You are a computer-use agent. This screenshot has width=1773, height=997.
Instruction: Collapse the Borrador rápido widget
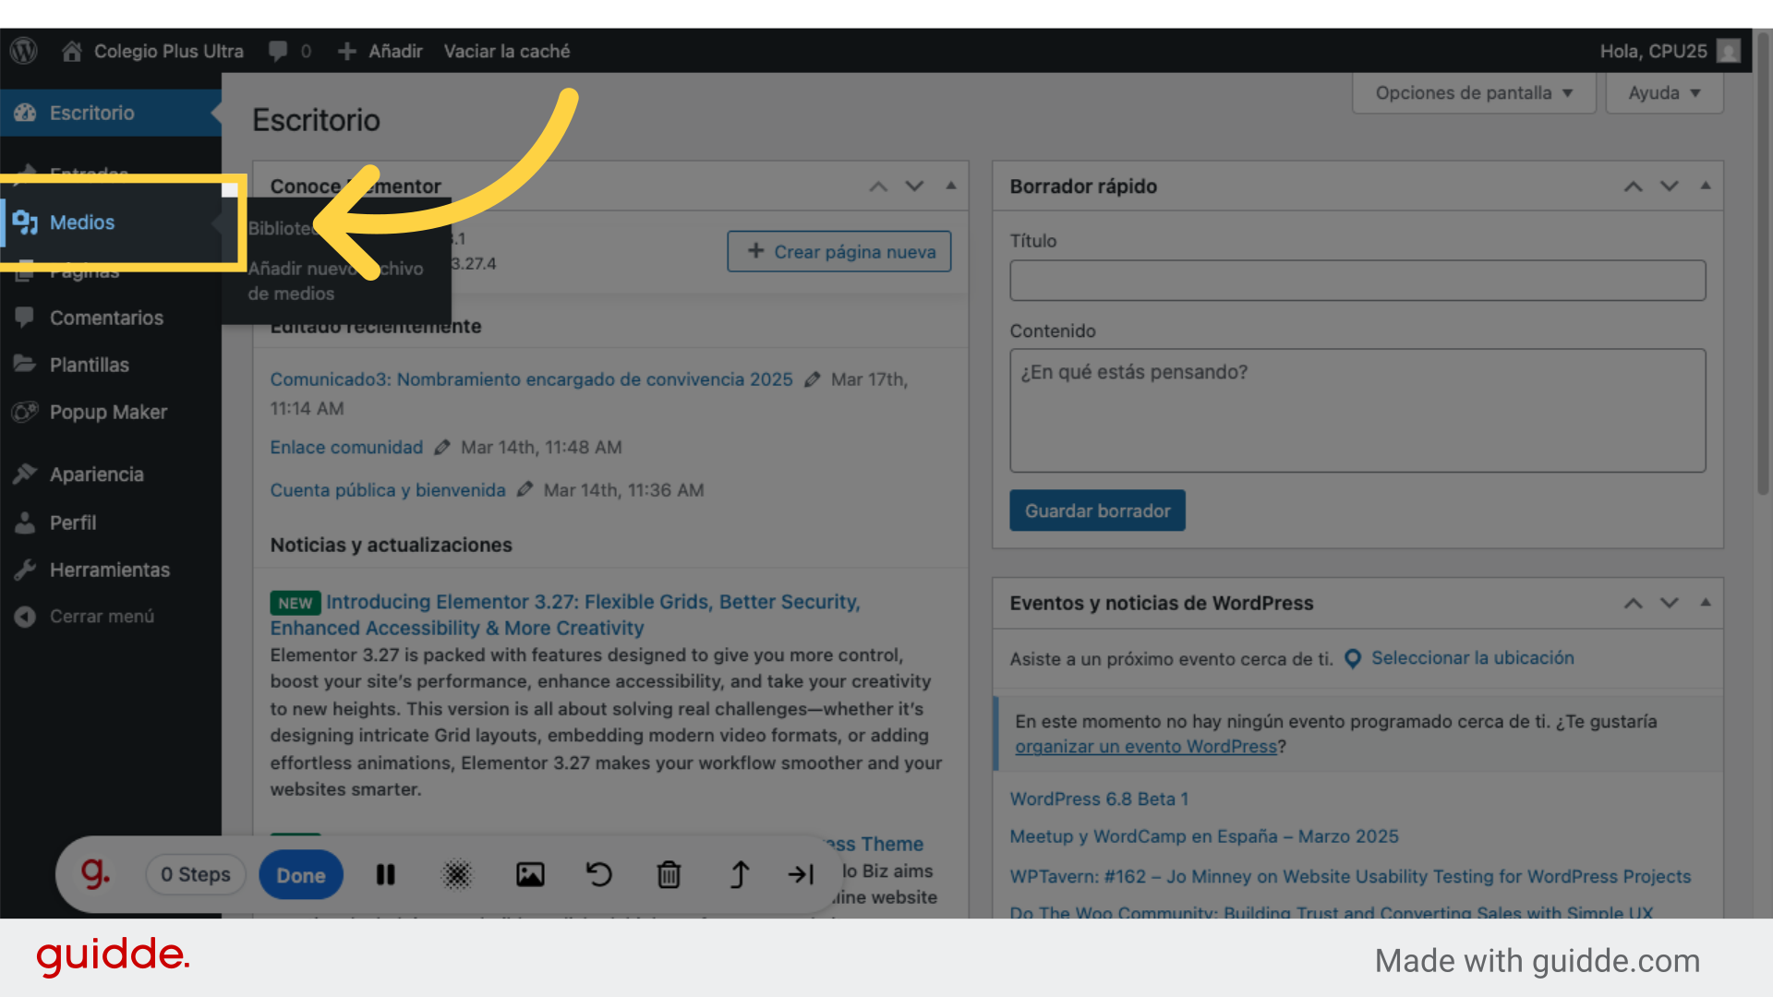coord(1706,186)
